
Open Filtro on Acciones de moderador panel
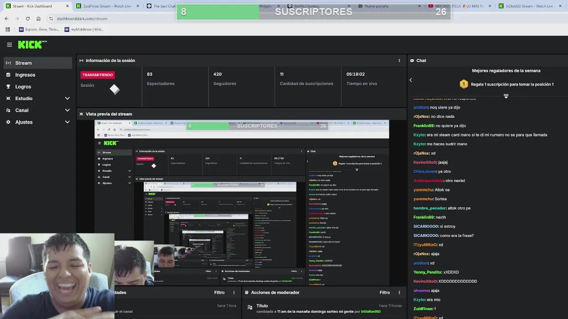point(384,292)
